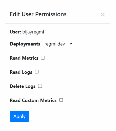Click the Read Custom Metrics label
This screenshot has width=116, height=131.
pos(33,100)
